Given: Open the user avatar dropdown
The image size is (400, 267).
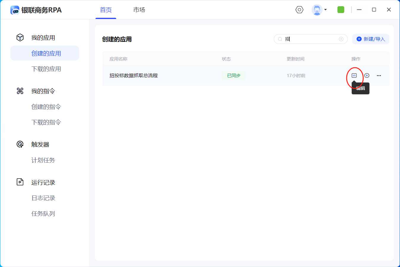Looking at the screenshot, I should tap(319, 10).
